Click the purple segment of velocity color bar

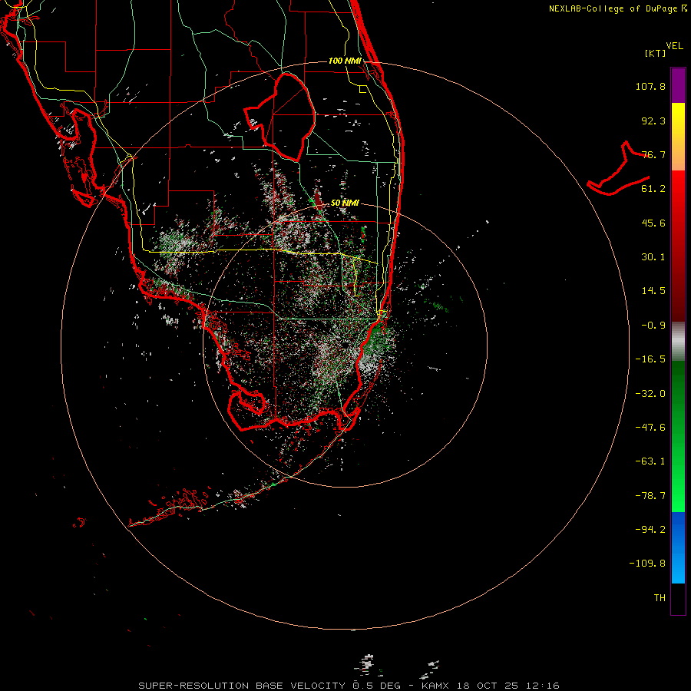click(x=678, y=85)
